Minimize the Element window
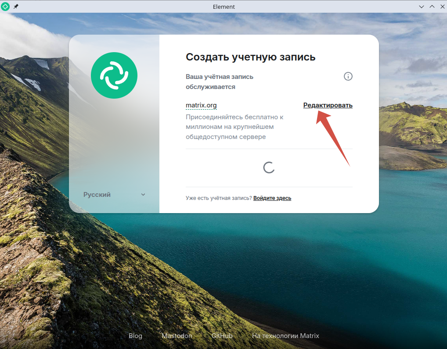Screen dimensions: 447x349 [422, 7]
